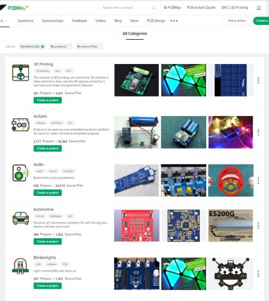Viewport: 269px width, 301px height.
Task: Open options menu for Arduino row
Action: click(x=258, y=133)
